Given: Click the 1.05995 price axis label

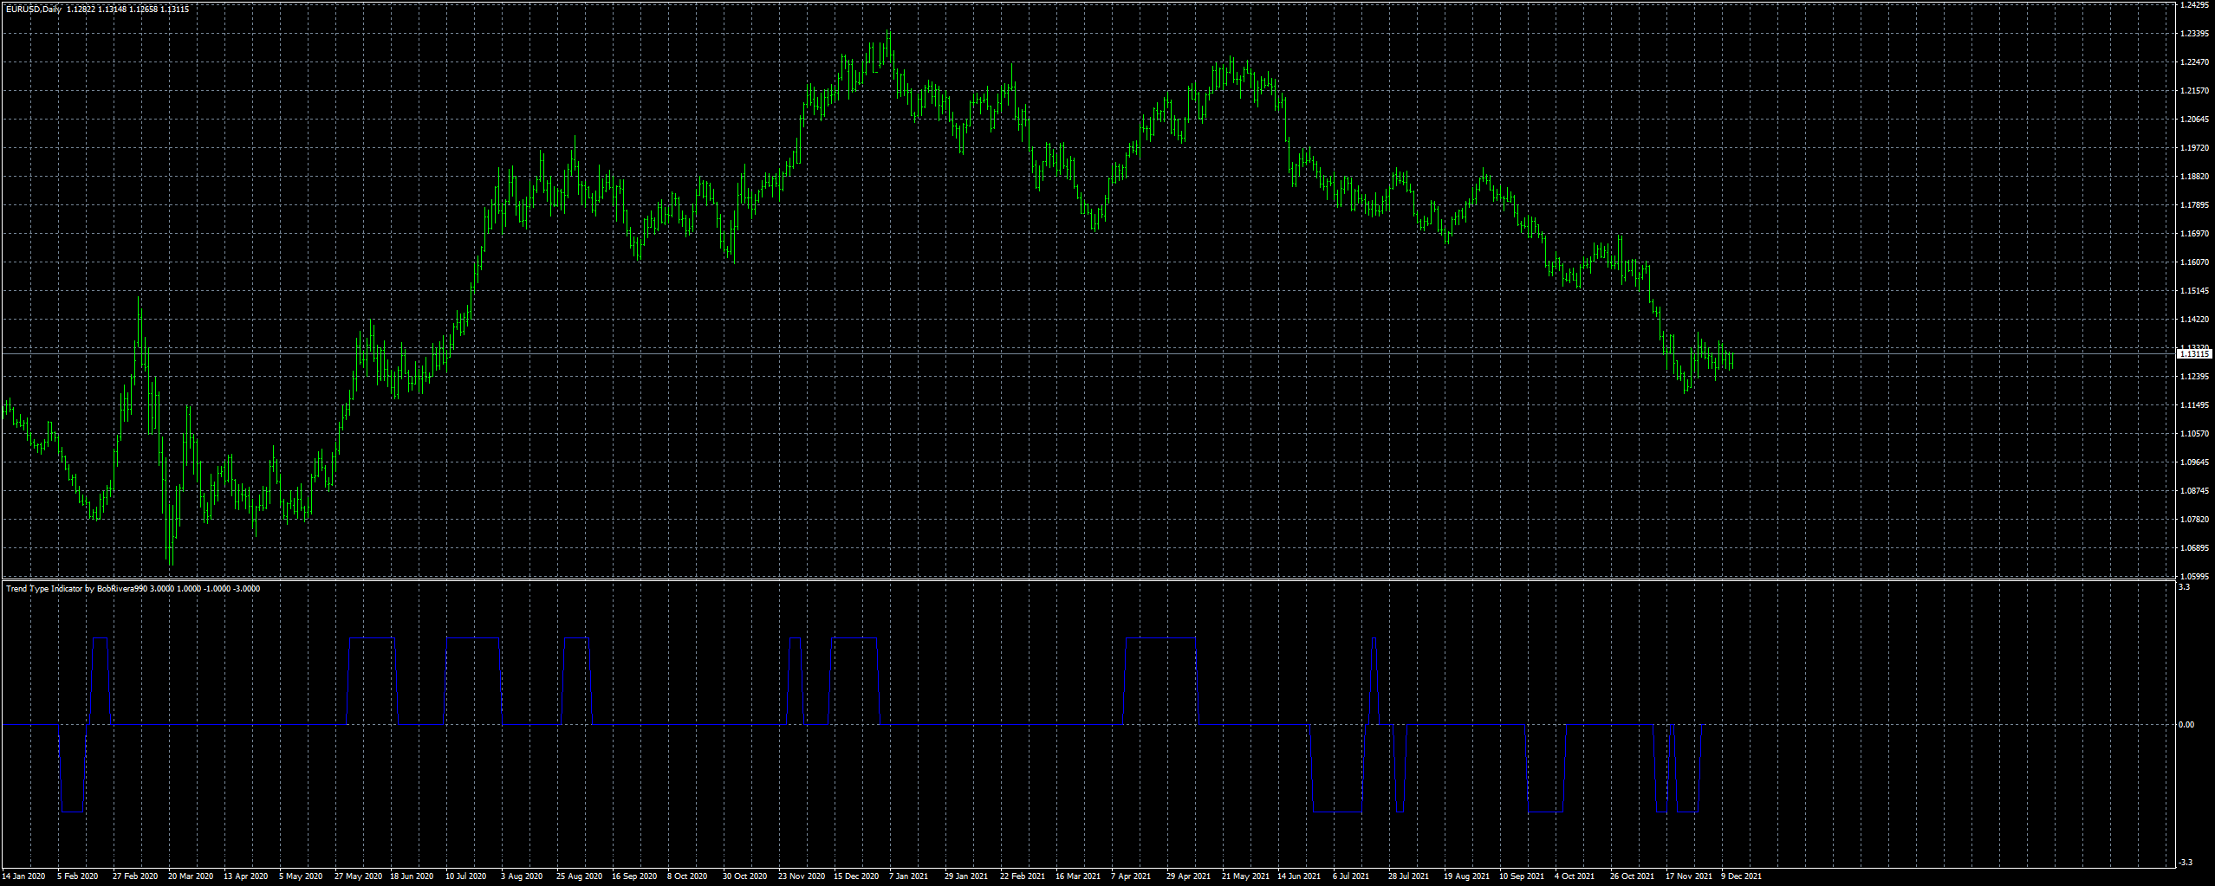Looking at the screenshot, I should (x=2194, y=576).
